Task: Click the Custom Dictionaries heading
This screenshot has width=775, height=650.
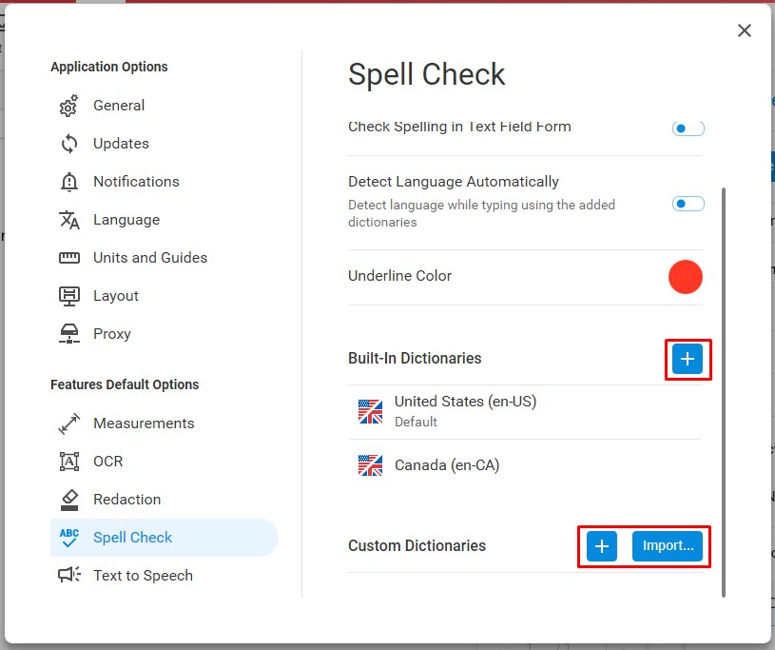Action: (417, 546)
